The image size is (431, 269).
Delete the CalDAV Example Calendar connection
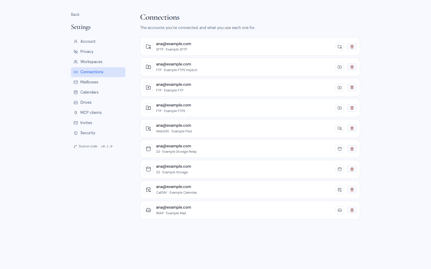coord(352,190)
